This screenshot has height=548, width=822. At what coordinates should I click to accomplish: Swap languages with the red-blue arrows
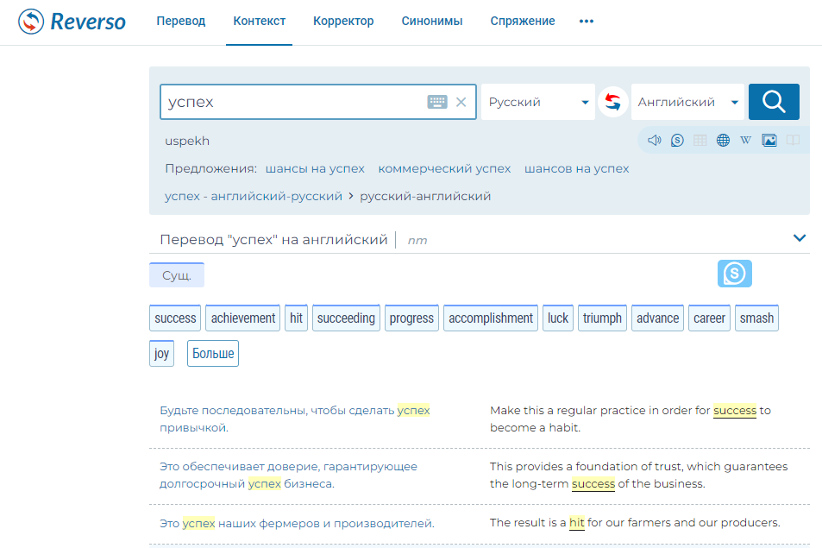click(612, 102)
